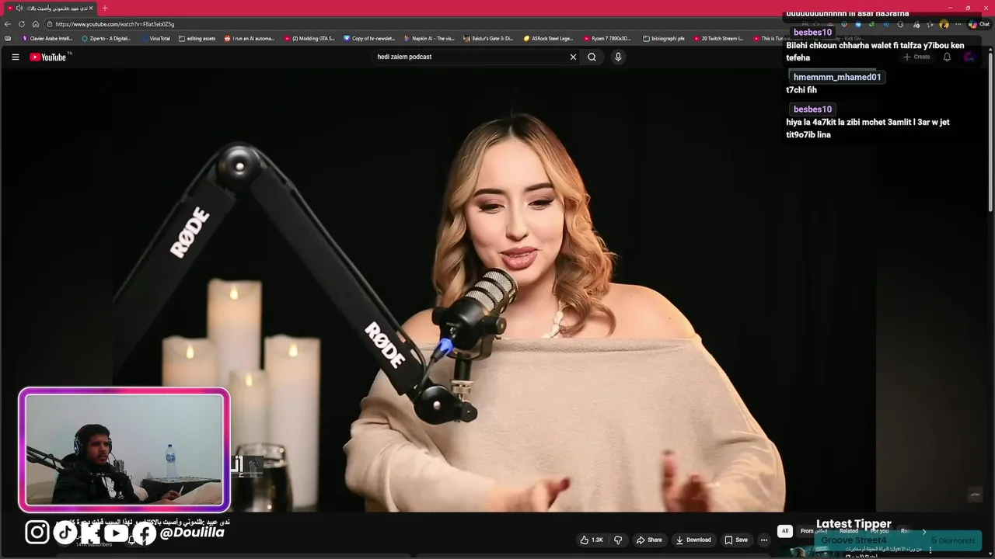Screen dimensions: 995x559
Task: Open 'Ziperto - A Digital...' bookmark
Action: (106, 38)
